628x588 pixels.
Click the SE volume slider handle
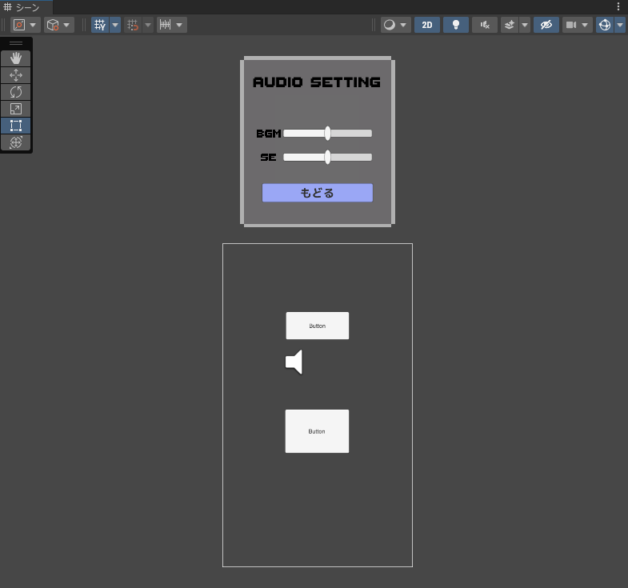tap(328, 157)
